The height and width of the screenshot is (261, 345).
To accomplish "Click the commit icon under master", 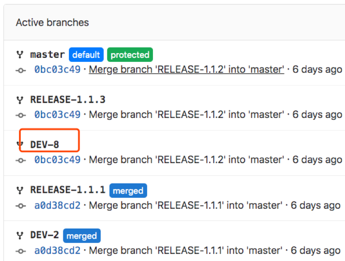I will 21,71.
